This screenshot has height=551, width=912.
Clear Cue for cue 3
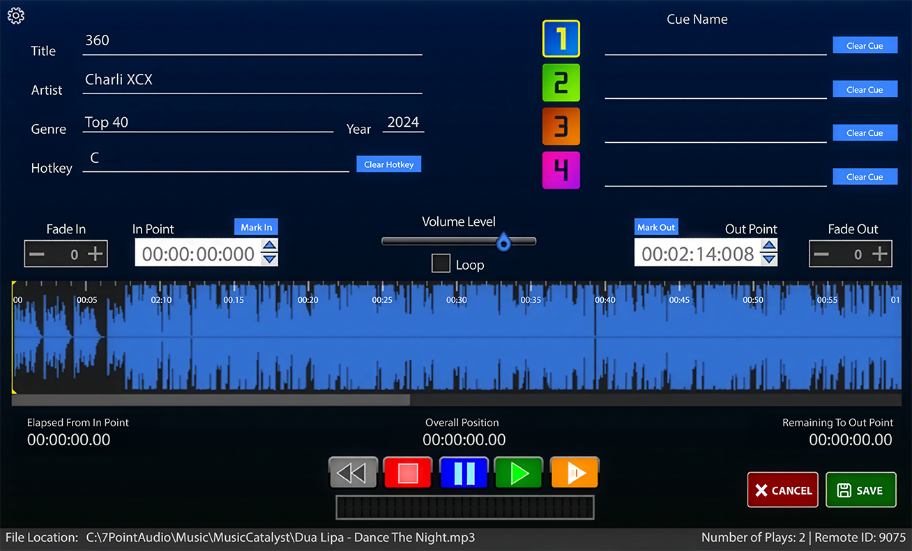coord(865,132)
